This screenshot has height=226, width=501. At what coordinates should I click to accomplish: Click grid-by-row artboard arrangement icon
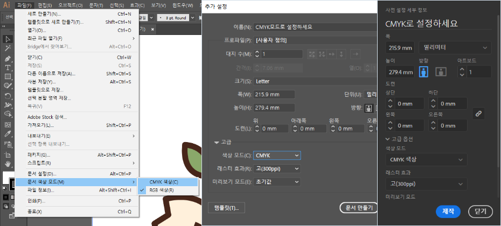pyautogui.click(x=311, y=54)
